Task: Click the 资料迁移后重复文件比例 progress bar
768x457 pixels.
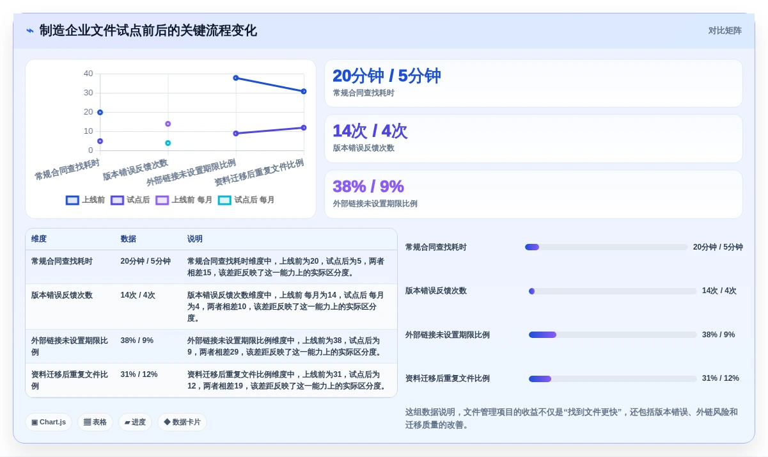Action: coord(613,379)
